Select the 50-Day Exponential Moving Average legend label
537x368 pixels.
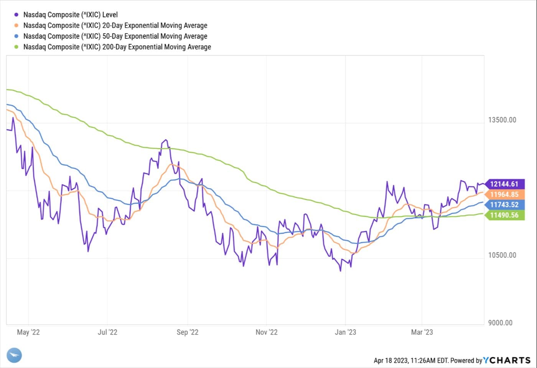click(115, 36)
